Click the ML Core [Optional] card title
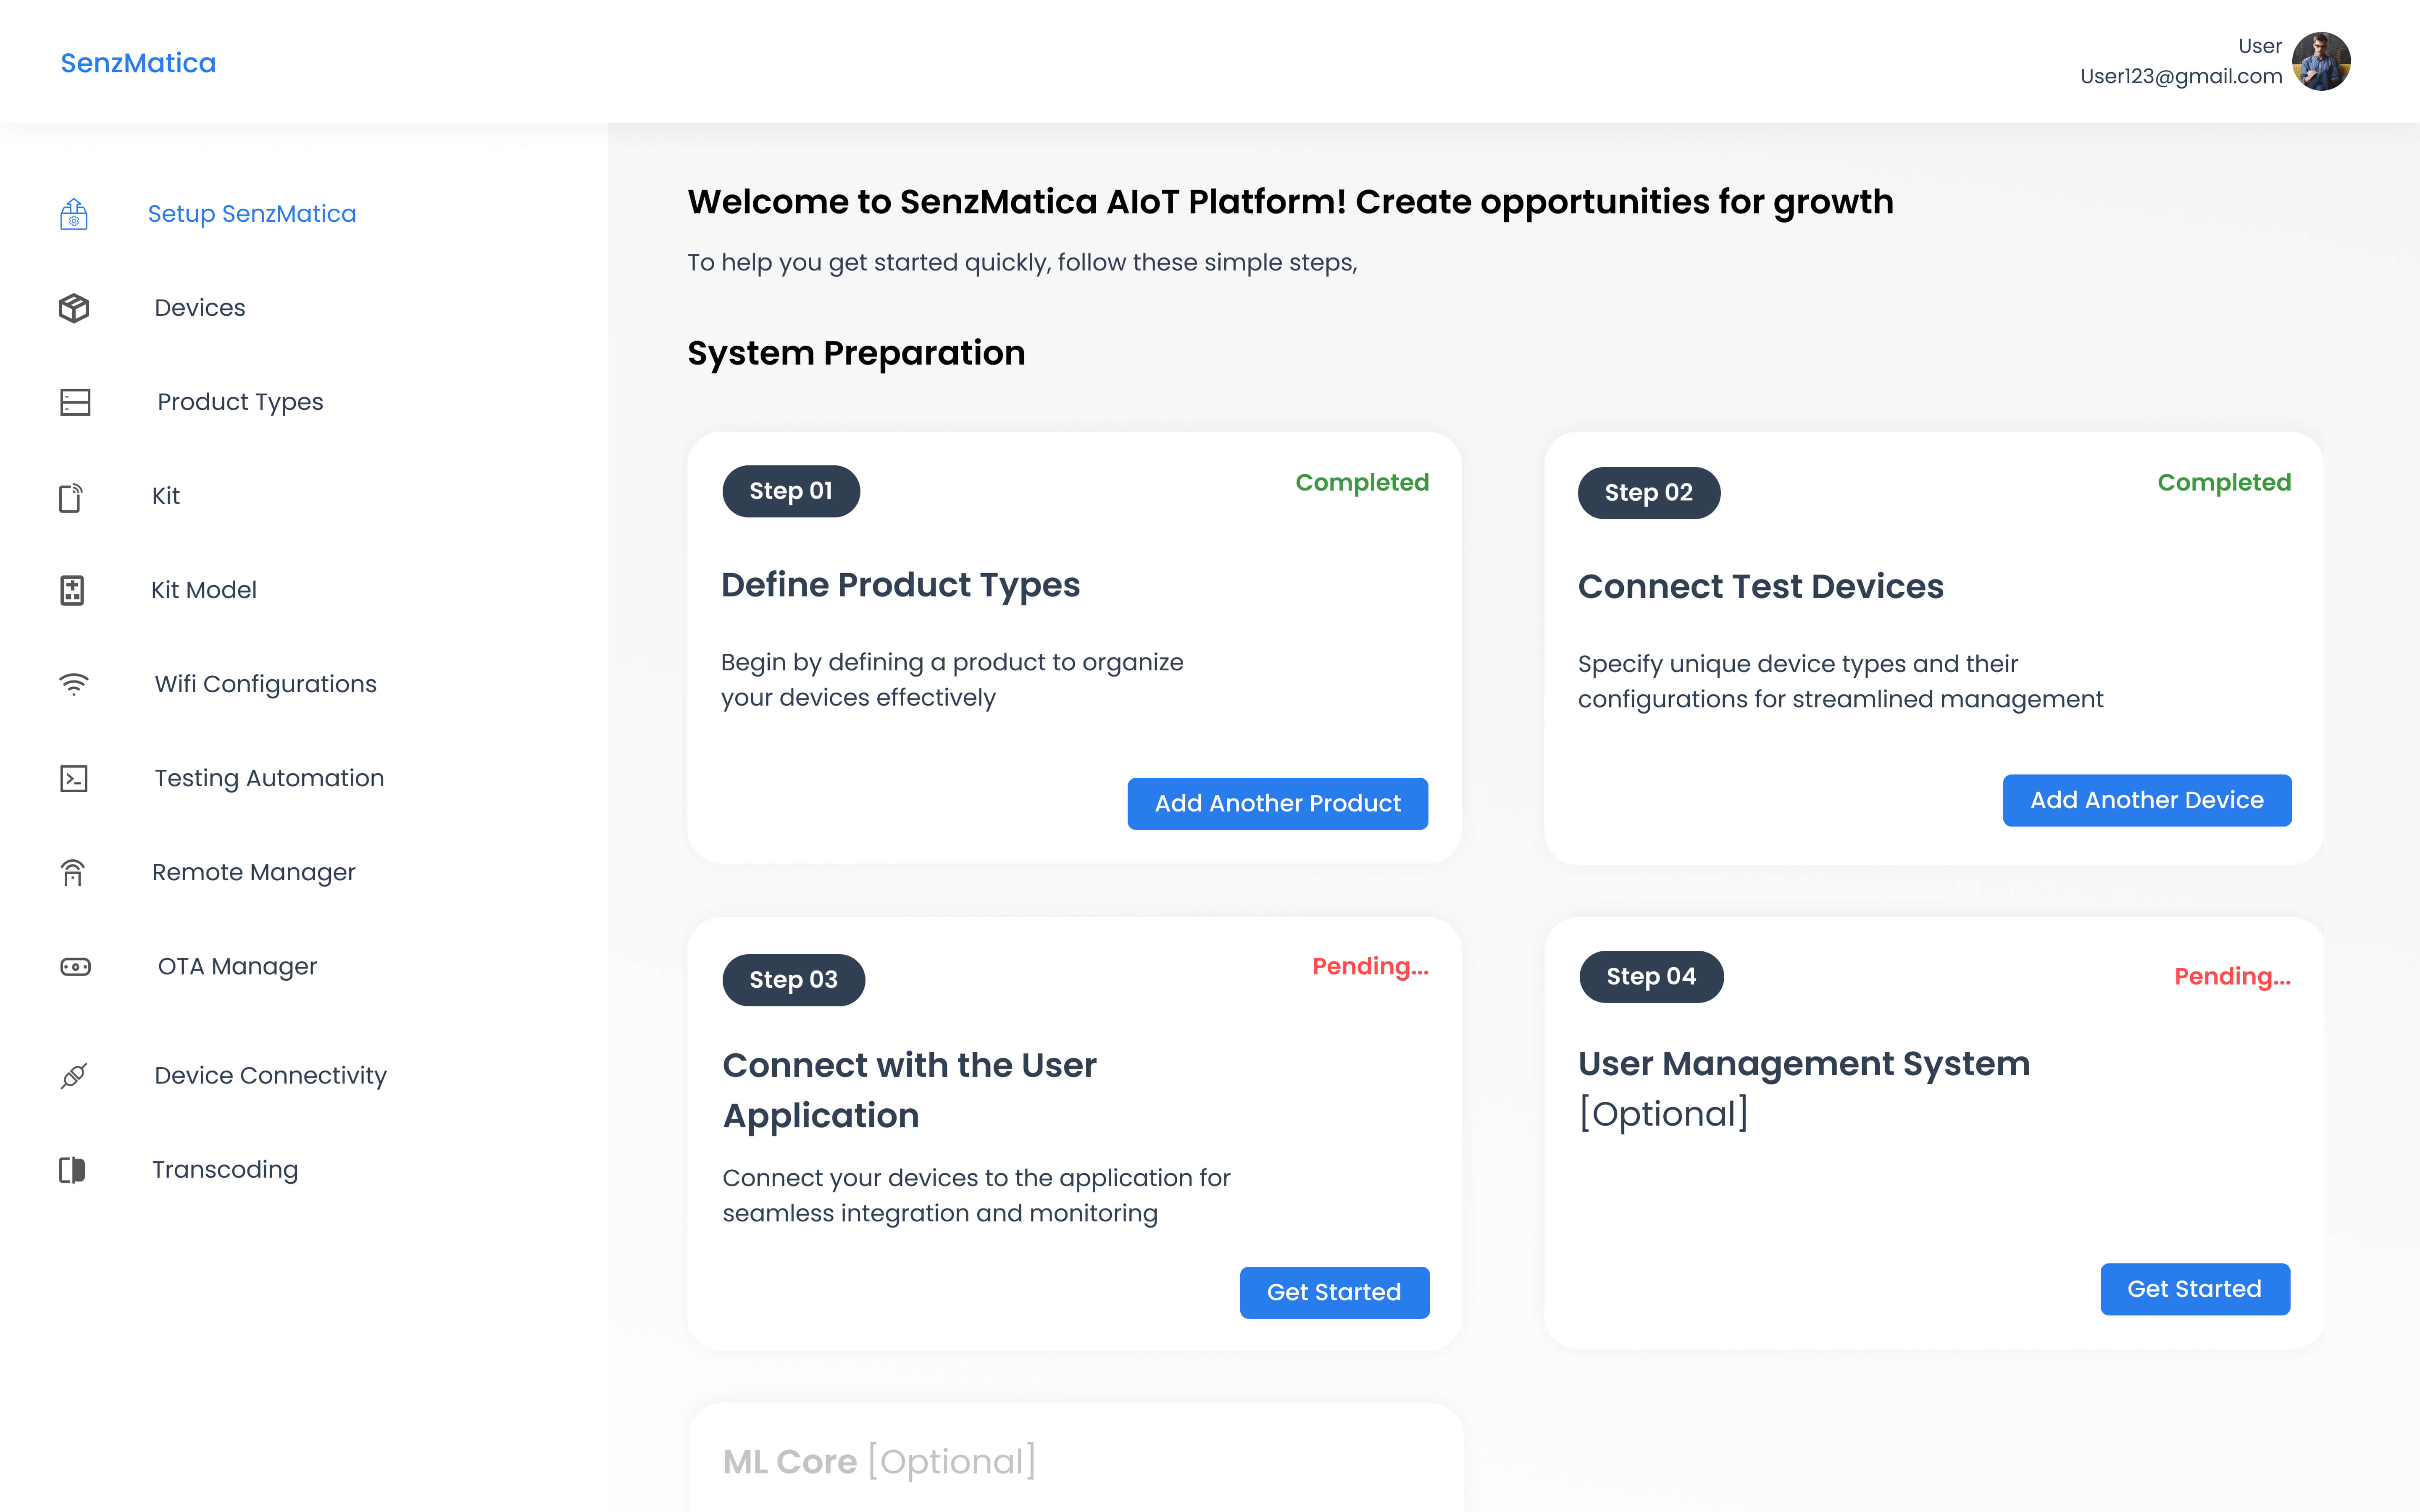2420x1512 pixels. (x=879, y=1462)
